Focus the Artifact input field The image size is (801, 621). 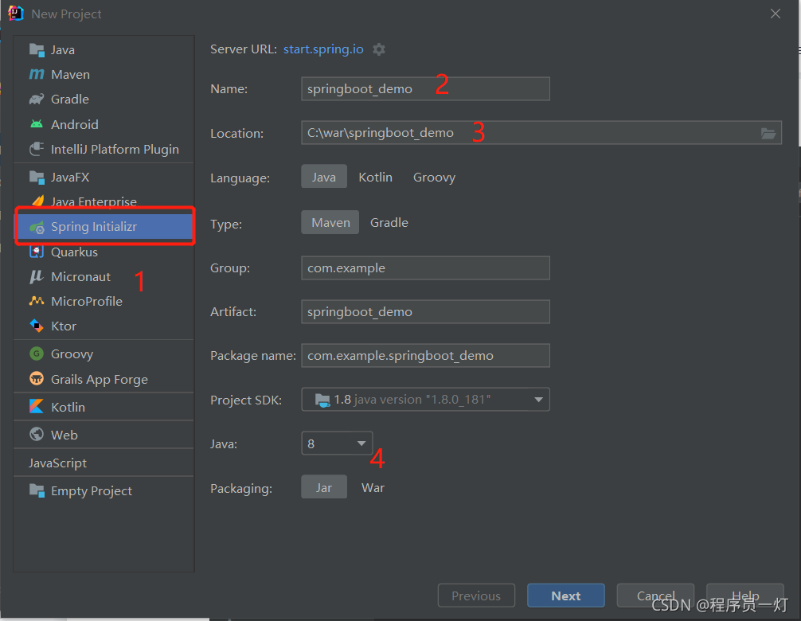425,311
